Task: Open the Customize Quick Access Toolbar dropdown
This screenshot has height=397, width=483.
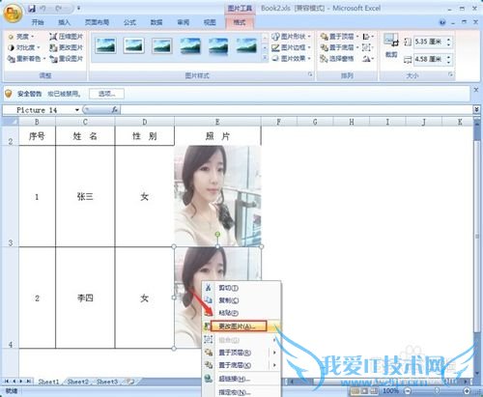Action: (x=79, y=9)
